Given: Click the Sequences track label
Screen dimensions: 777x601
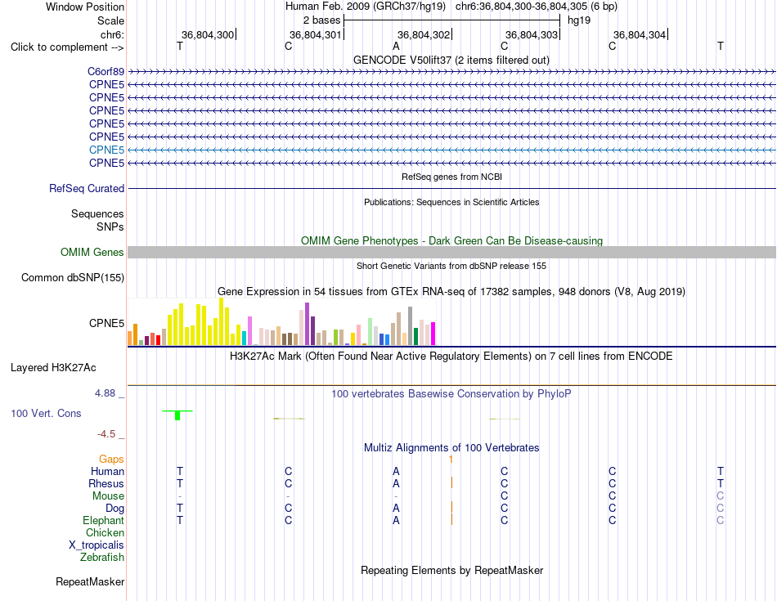Looking at the screenshot, I should click(x=97, y=214).
